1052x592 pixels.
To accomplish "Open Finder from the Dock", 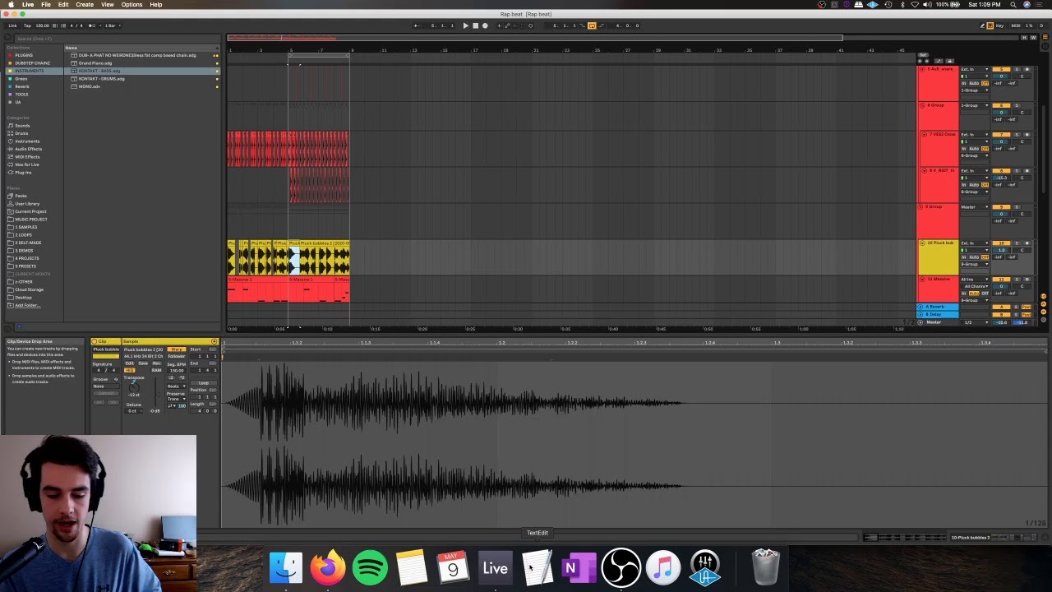I will tap(286, 567).
